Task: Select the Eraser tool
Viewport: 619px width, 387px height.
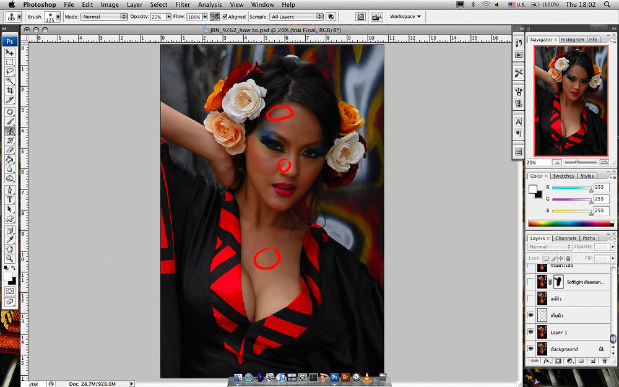Action: [x=9, y=150]
